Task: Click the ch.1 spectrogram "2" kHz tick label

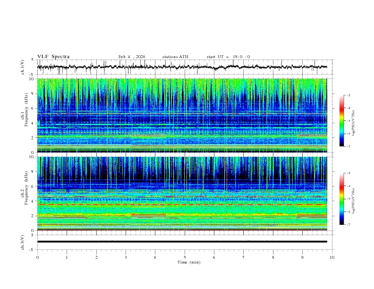Action: (34, 137)
